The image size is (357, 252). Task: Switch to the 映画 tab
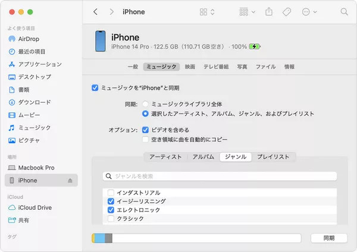pyautogui.click(x=190, y=67)
